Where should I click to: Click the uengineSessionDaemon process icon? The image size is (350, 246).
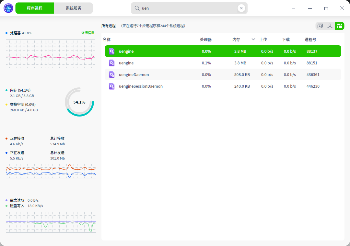click(x=112, y=86)
